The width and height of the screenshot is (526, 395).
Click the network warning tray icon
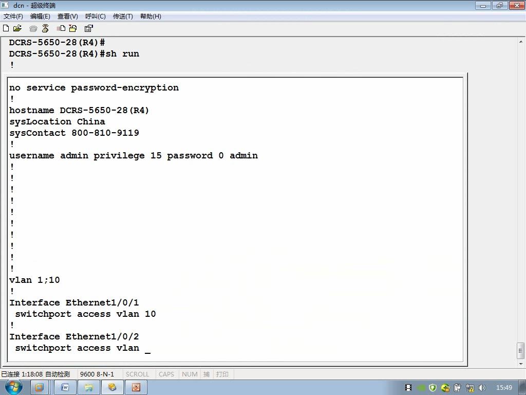pyautogui.click(x=469, y=388)
